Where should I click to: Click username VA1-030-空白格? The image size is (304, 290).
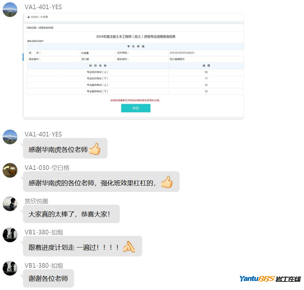click(47, 168)
